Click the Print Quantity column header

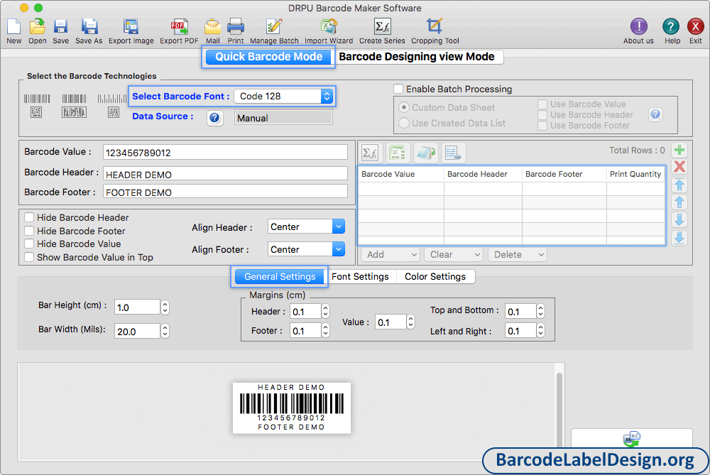tap(635, 175)
